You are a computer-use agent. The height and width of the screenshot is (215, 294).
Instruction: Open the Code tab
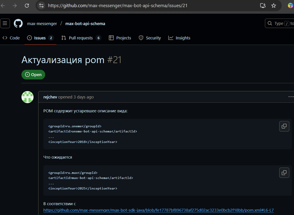[11, 38]
